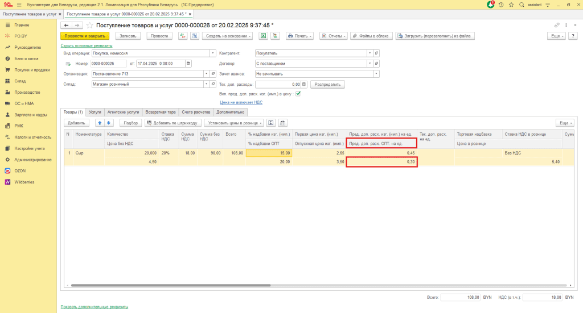Expand Зачет аванса dropdown
The image size is (583, 313).
(x=376, y=74)
